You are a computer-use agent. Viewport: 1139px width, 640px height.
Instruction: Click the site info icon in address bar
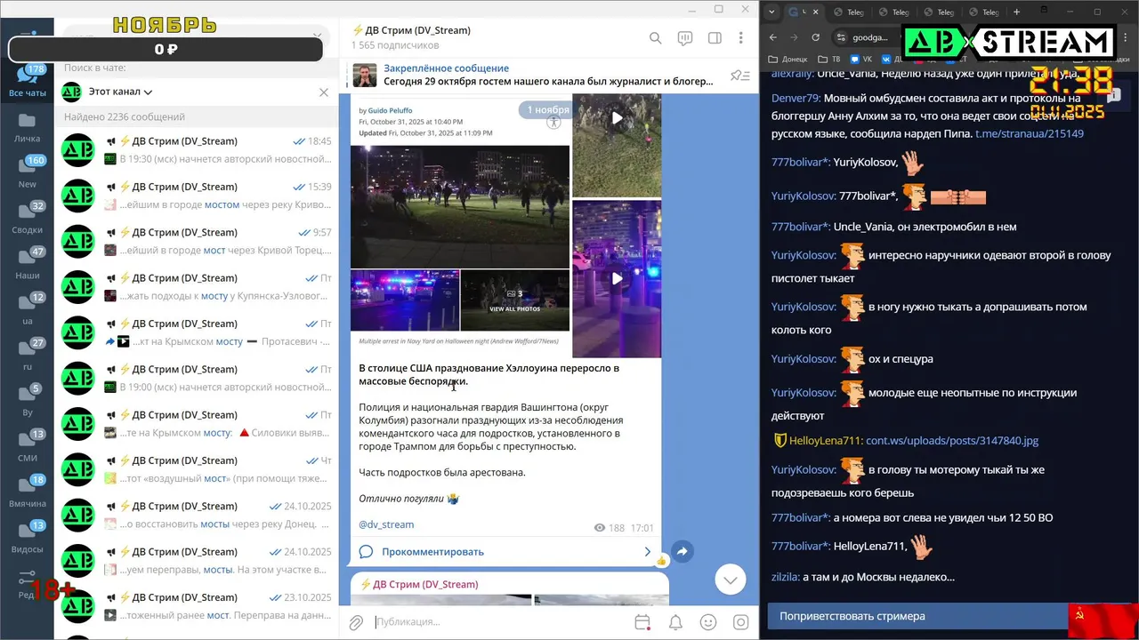click(x=842, y=37)
